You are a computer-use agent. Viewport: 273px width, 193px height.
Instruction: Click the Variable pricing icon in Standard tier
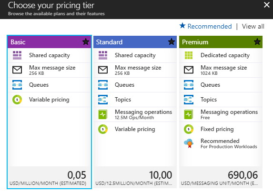(103, 129)
